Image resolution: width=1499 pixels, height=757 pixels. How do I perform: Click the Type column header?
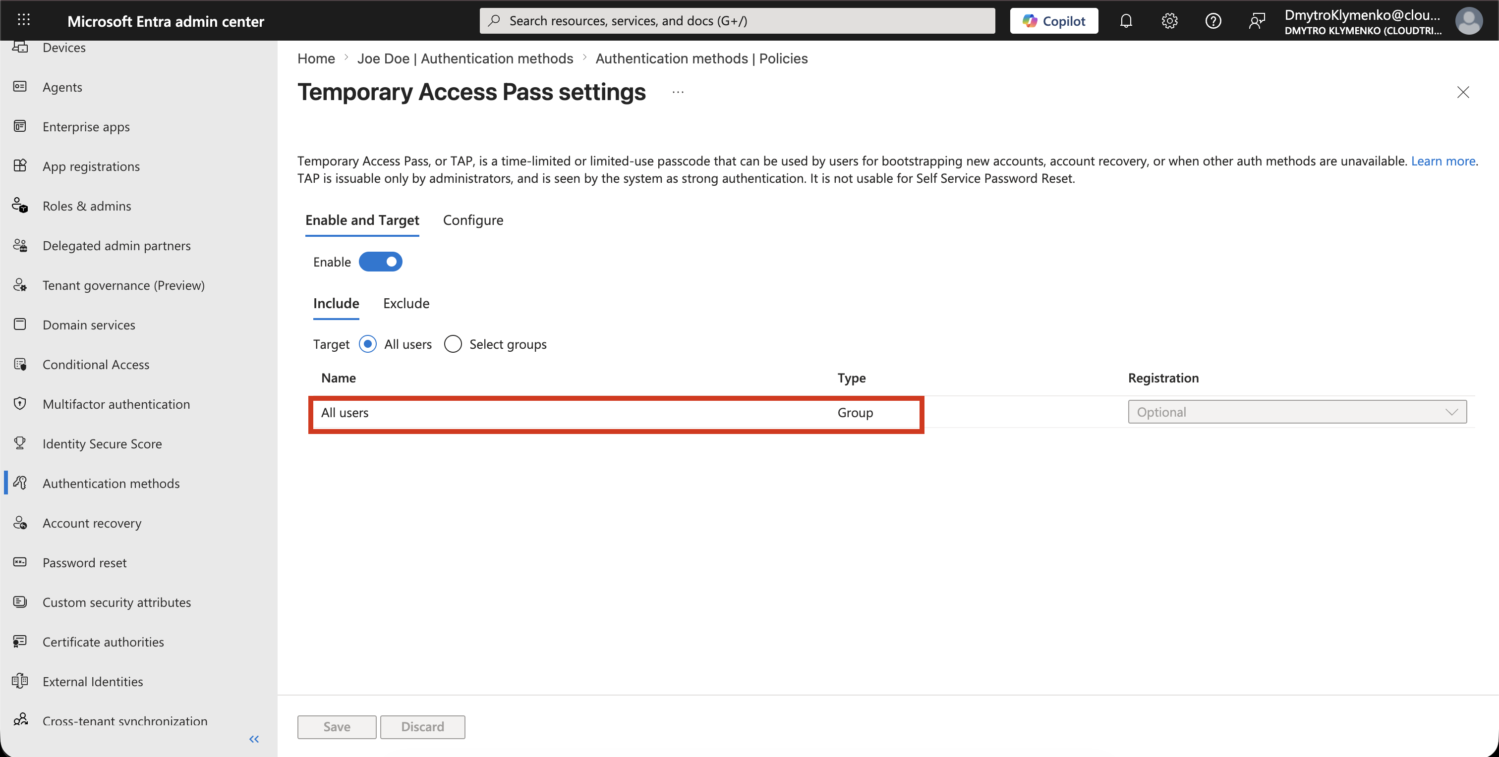[851, 378]
